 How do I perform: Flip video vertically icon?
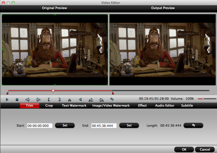pyautogui.click(x=80, y=100)
